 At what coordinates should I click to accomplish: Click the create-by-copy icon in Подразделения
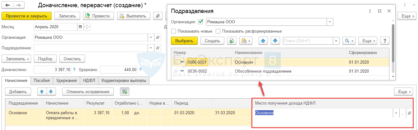232,41
